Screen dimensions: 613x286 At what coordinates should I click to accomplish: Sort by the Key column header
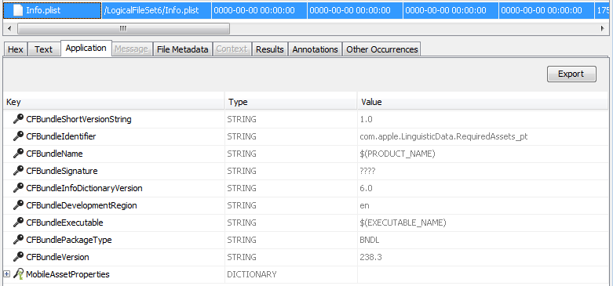[x=114, y=102]
